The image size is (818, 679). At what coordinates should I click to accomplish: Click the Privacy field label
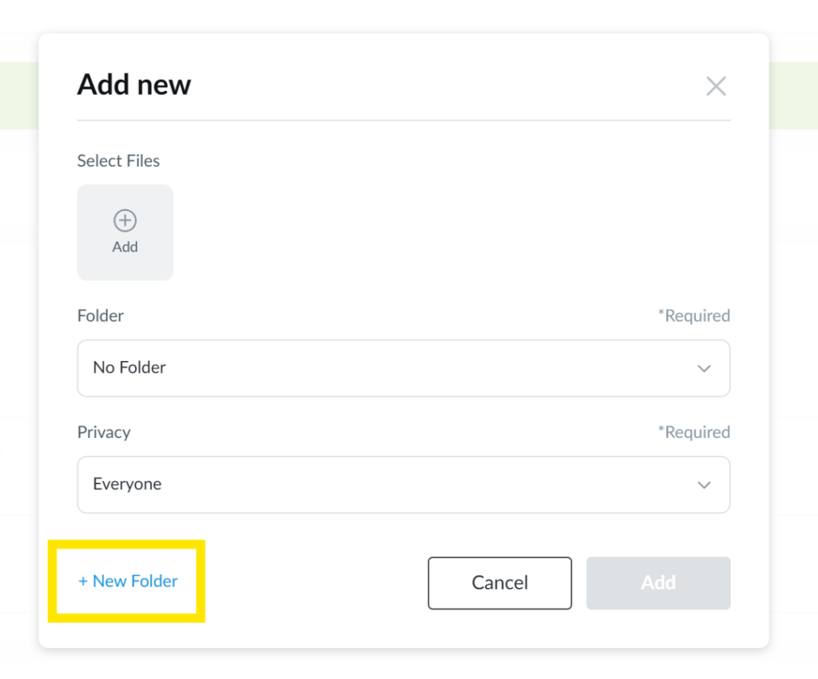(104, 432)
